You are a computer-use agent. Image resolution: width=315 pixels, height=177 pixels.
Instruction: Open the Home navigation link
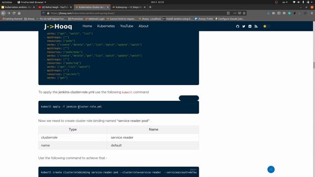87,26
